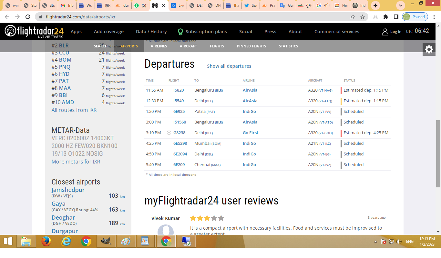Open flight 6E925 to Patna
The width and height of the screenshot is (441, 258).
179,112
